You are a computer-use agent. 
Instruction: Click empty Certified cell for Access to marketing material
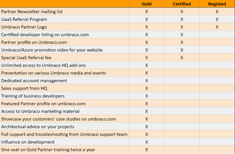click(182, 111)
